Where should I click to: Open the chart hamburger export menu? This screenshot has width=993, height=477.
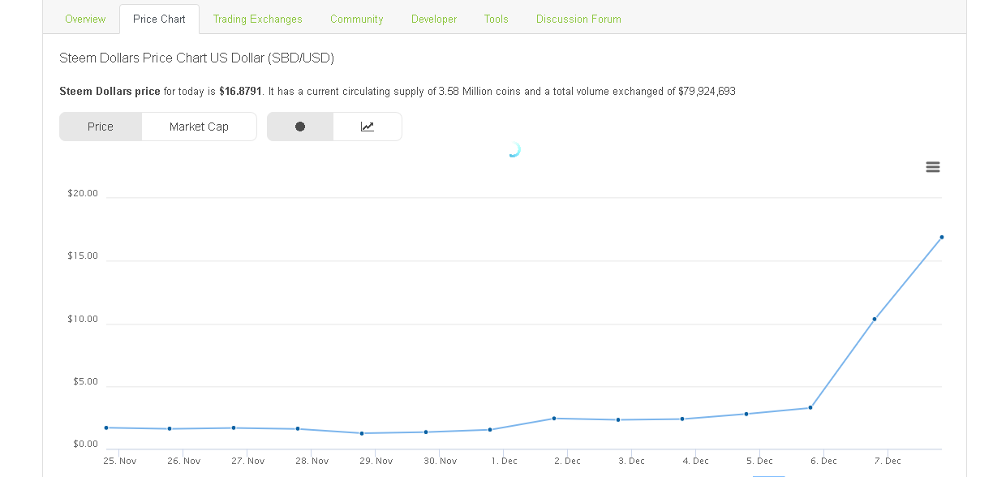pyautogui.click(x=933, y=167)
